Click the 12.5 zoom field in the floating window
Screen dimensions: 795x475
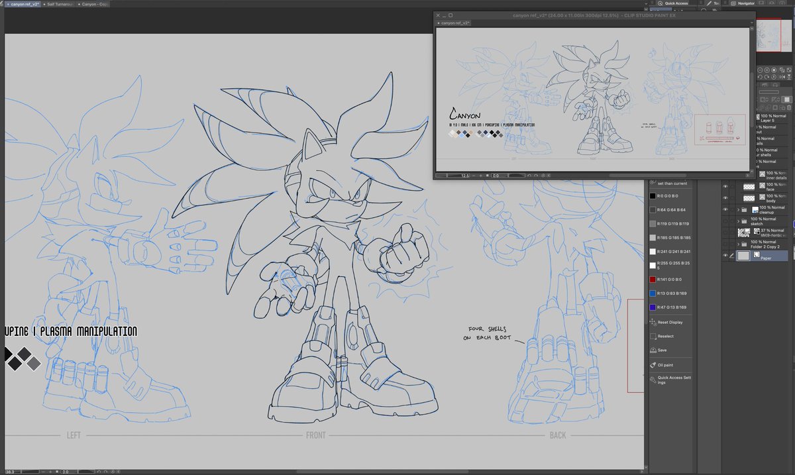[x=465, y=176]
